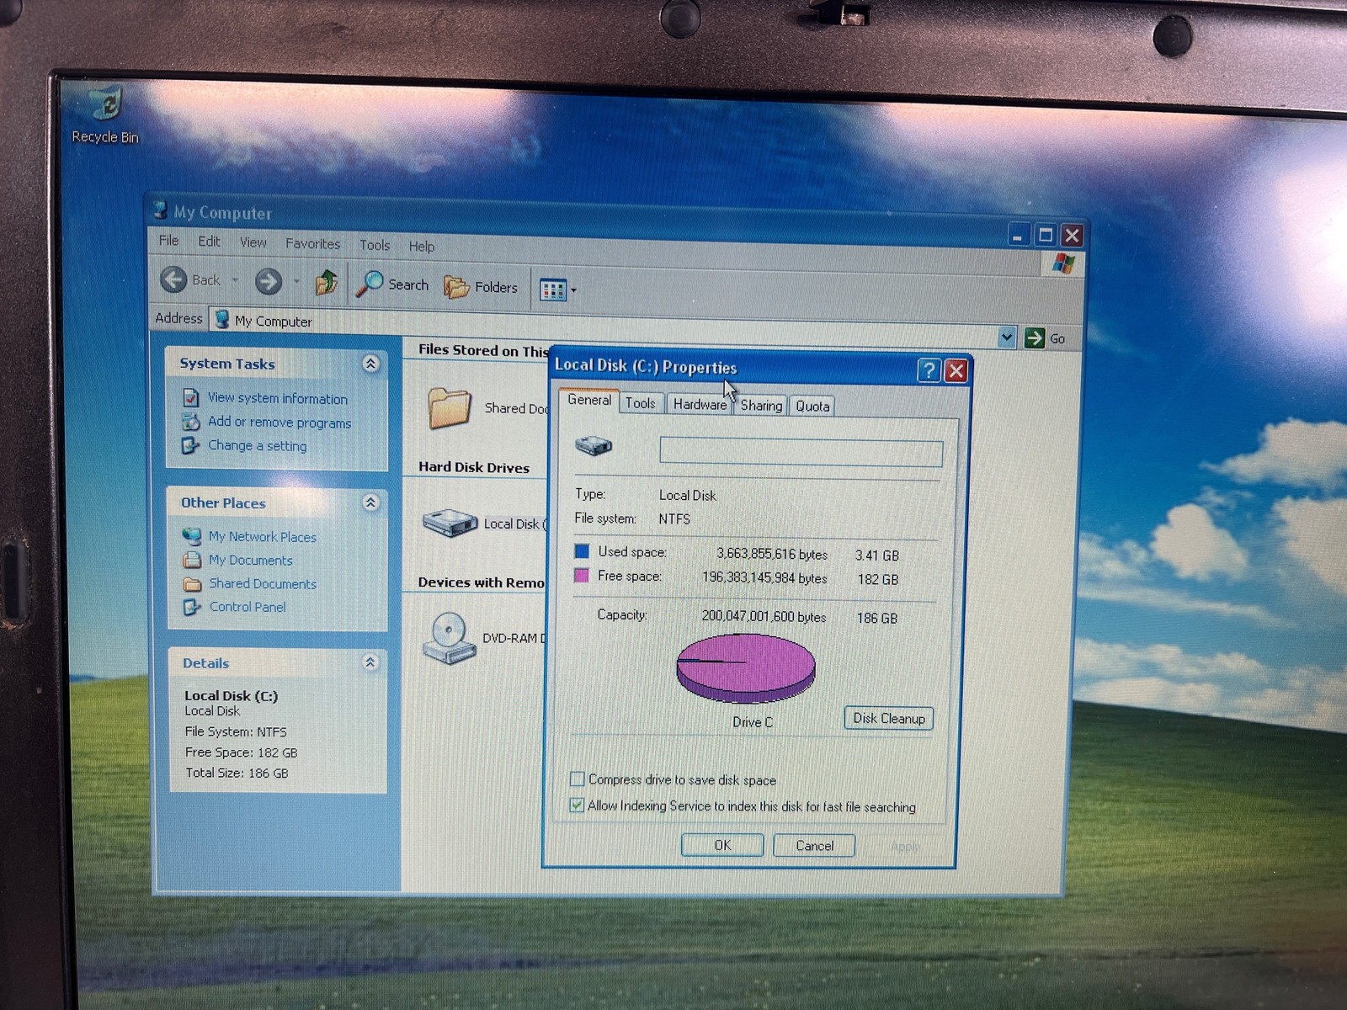The image size is (1347, 1010).
Task: Open the View menu
Action: tap(253, 242)
